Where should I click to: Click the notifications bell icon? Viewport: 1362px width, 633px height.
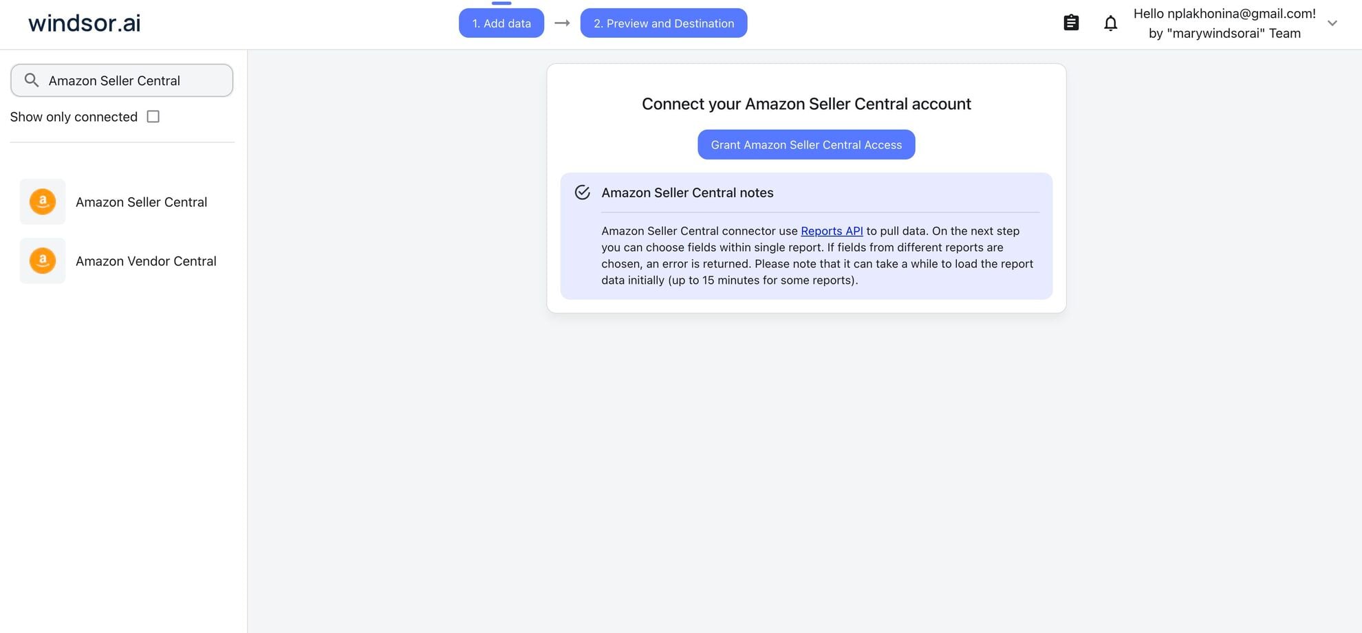pyautogui.click(x=1110, y=23)
